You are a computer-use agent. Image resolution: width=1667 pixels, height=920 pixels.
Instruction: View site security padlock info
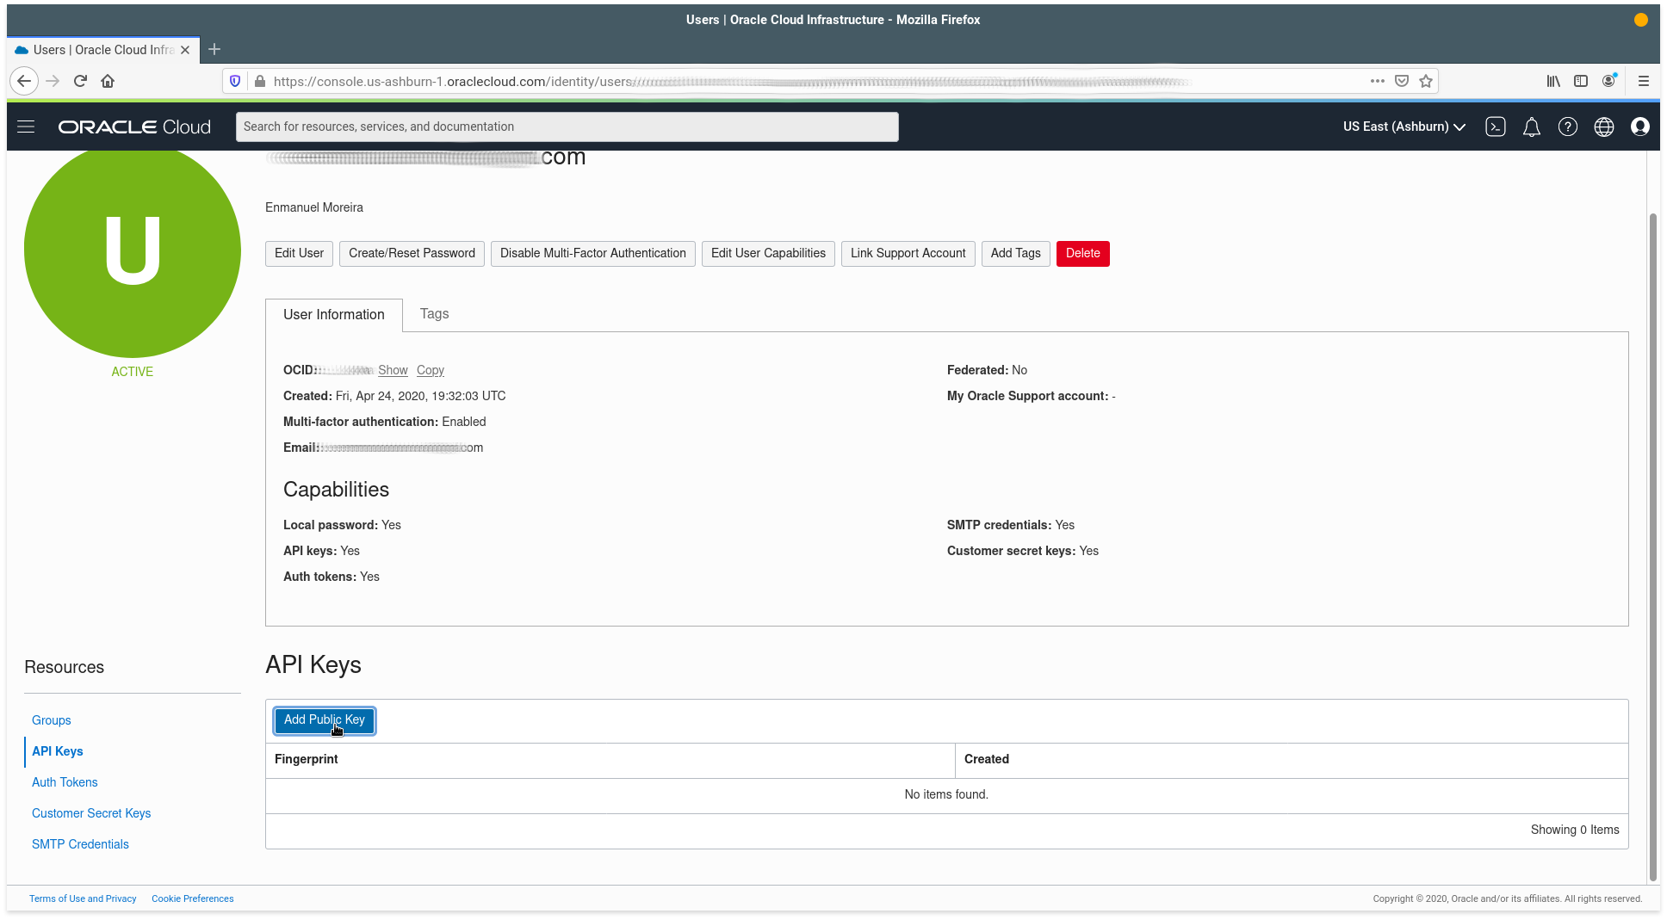pyautogui.click(x=260, y=81)
